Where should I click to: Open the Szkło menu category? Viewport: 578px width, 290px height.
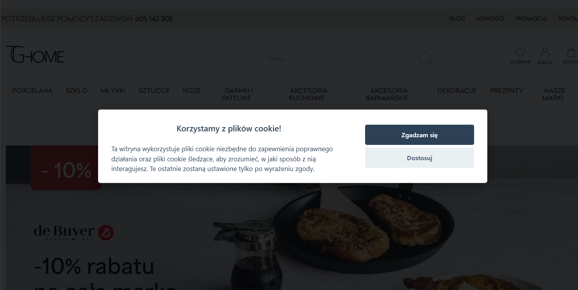point(77,91)
